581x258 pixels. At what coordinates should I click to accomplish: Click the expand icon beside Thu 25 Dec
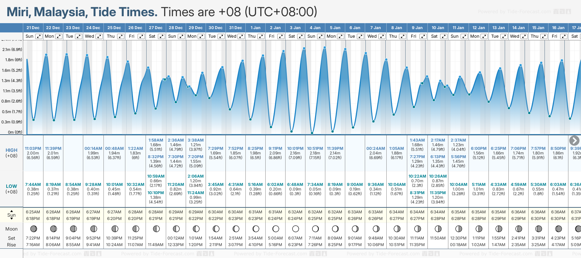click(x=121, y=36)
